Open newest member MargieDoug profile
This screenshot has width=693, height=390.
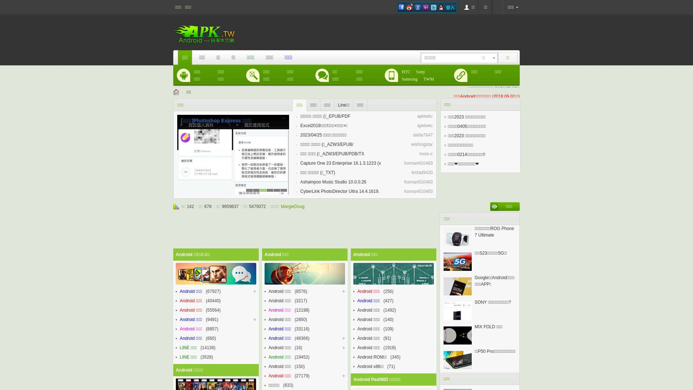(x=293, y=207)
